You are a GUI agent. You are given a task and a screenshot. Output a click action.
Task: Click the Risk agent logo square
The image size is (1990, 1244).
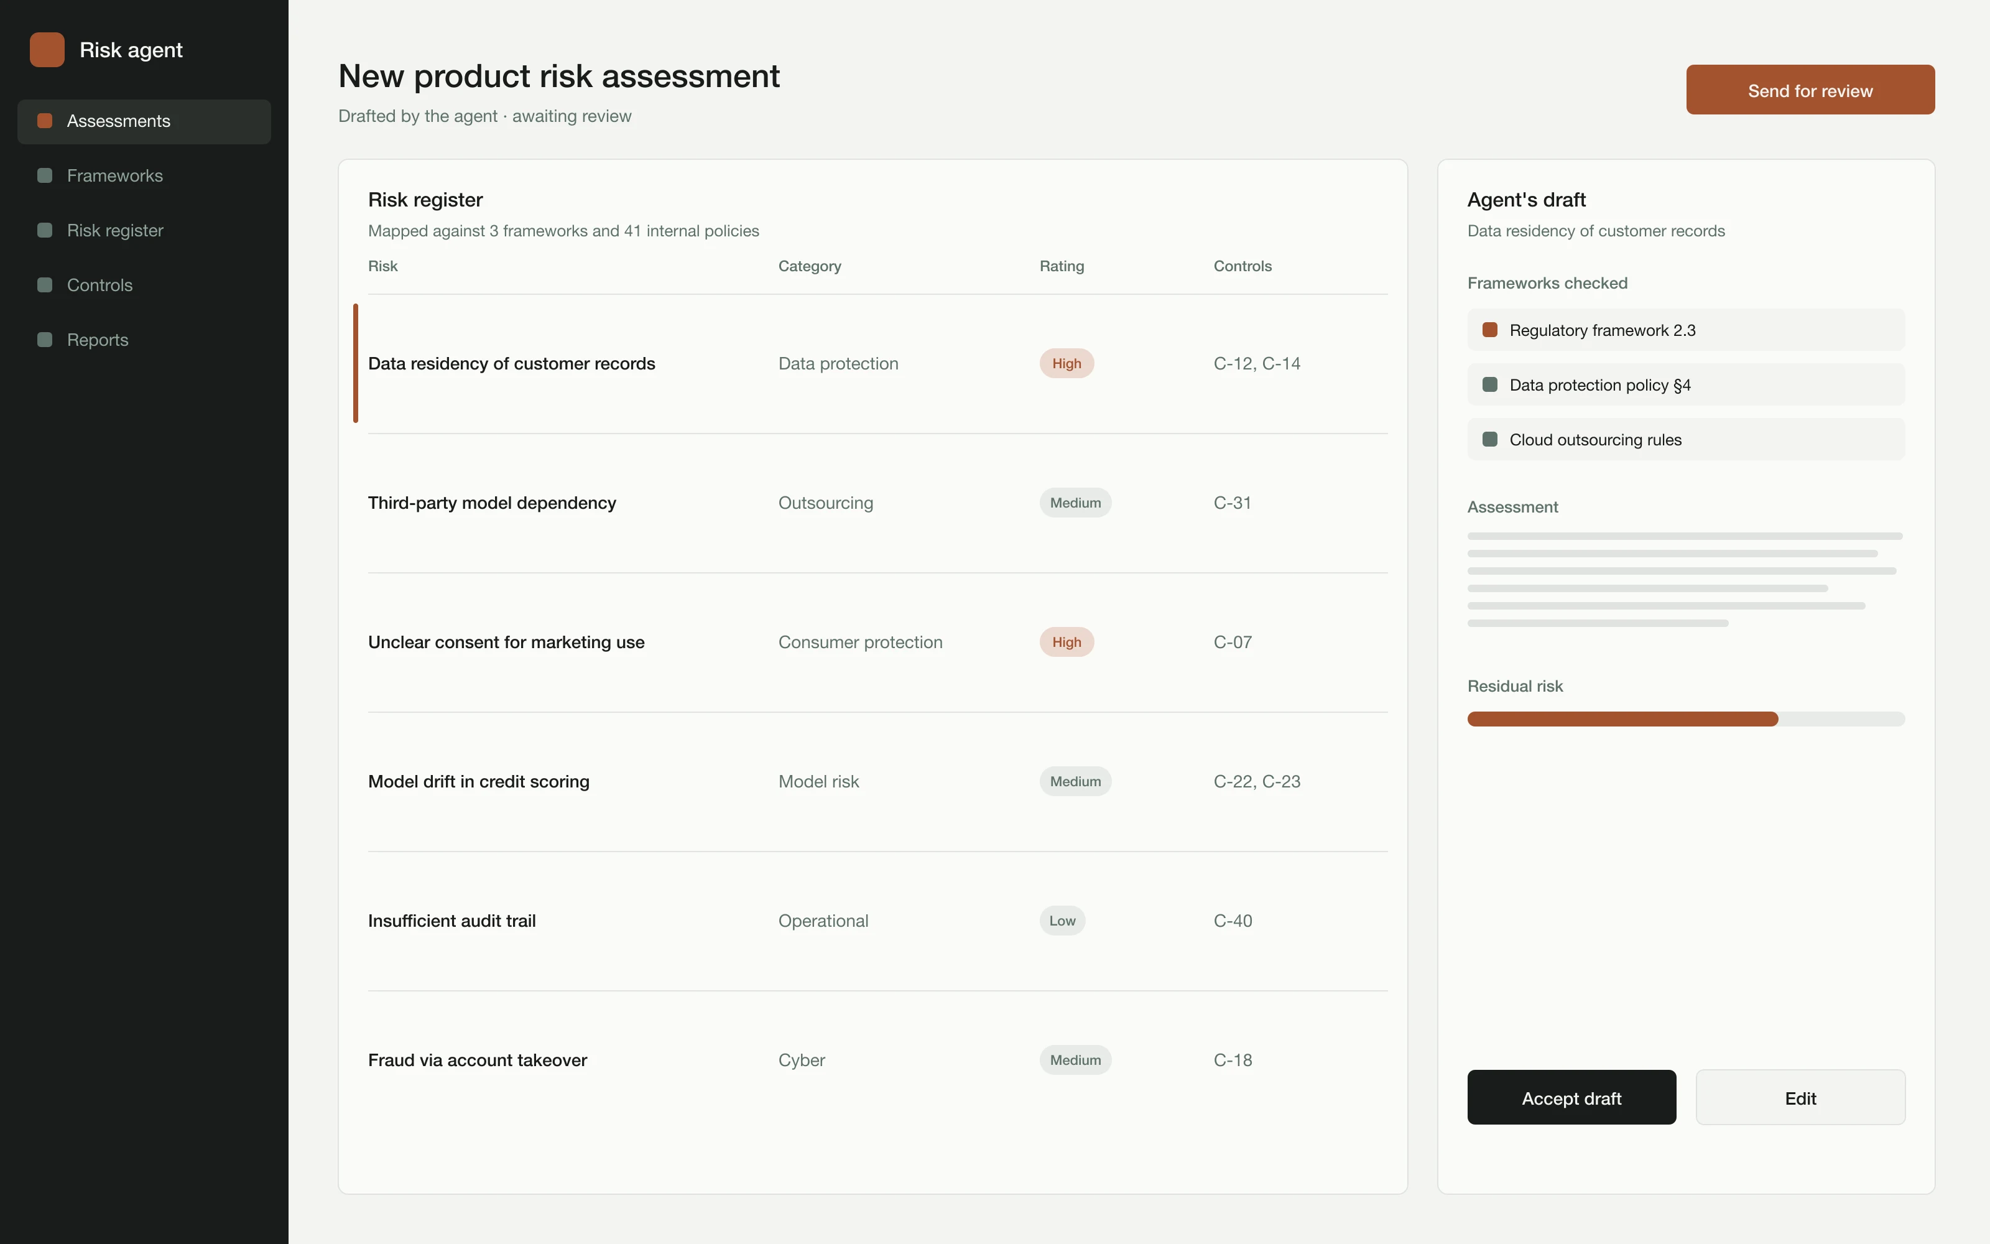point(47,49)
